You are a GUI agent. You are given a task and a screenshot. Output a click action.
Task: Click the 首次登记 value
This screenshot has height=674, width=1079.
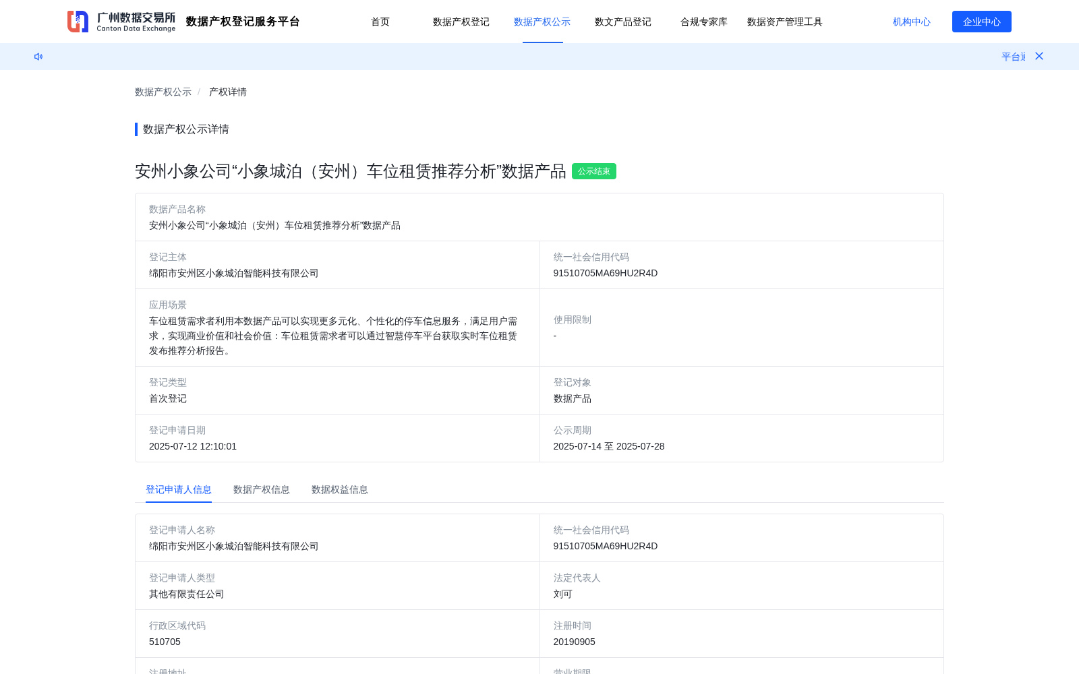click(x=168, y=398)
